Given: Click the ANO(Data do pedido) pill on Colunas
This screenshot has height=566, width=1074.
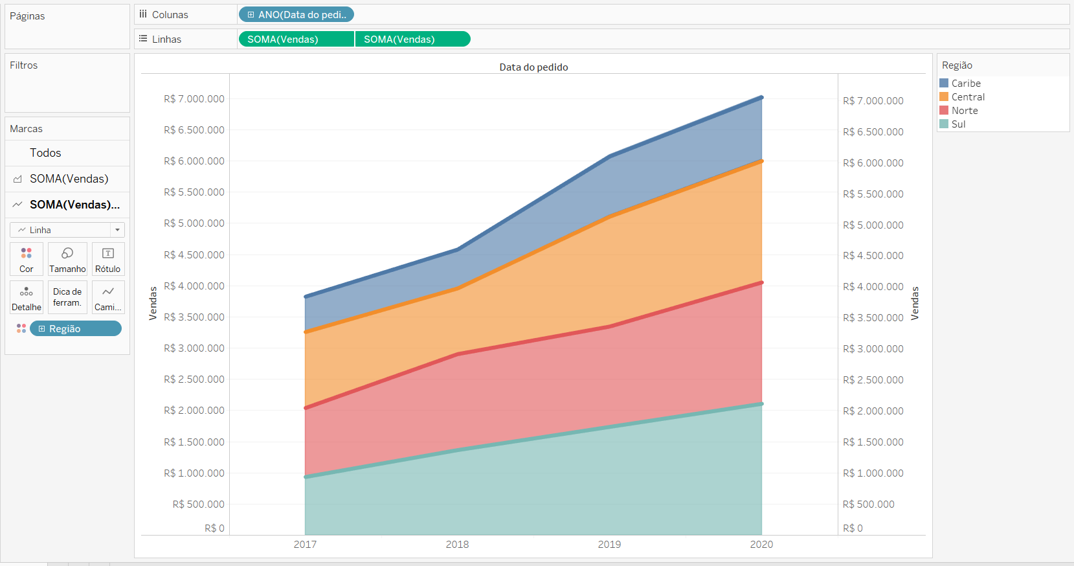Looking at the screenshot, I should pyautogui.click(x=296, y=14).
